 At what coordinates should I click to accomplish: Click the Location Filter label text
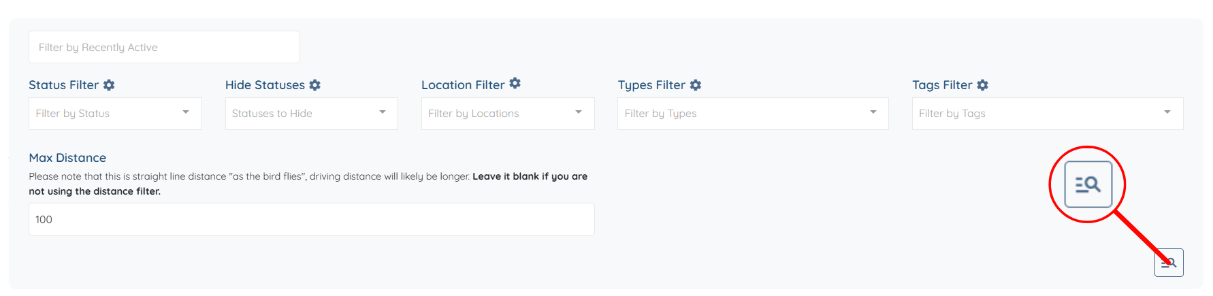[463, 85]
